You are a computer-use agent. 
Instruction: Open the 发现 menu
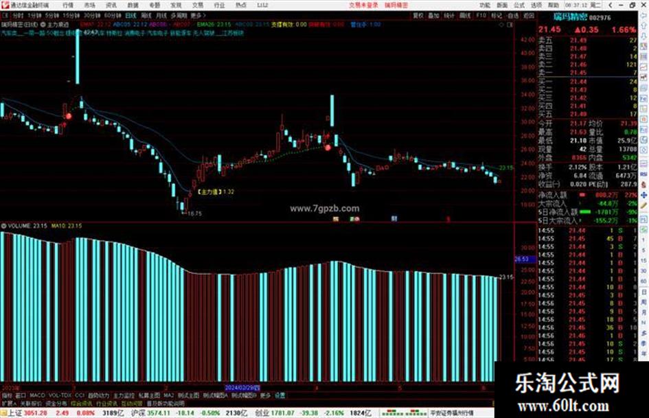point(176,5)
